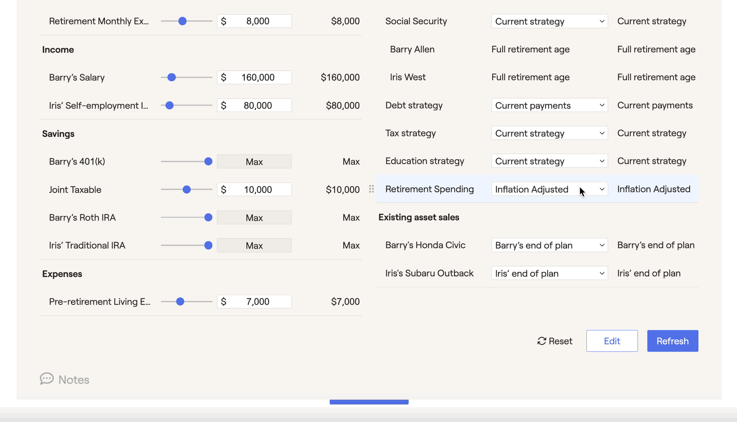
Task: Click the Barry's Salary amount field
Action: tap(254, 77)
